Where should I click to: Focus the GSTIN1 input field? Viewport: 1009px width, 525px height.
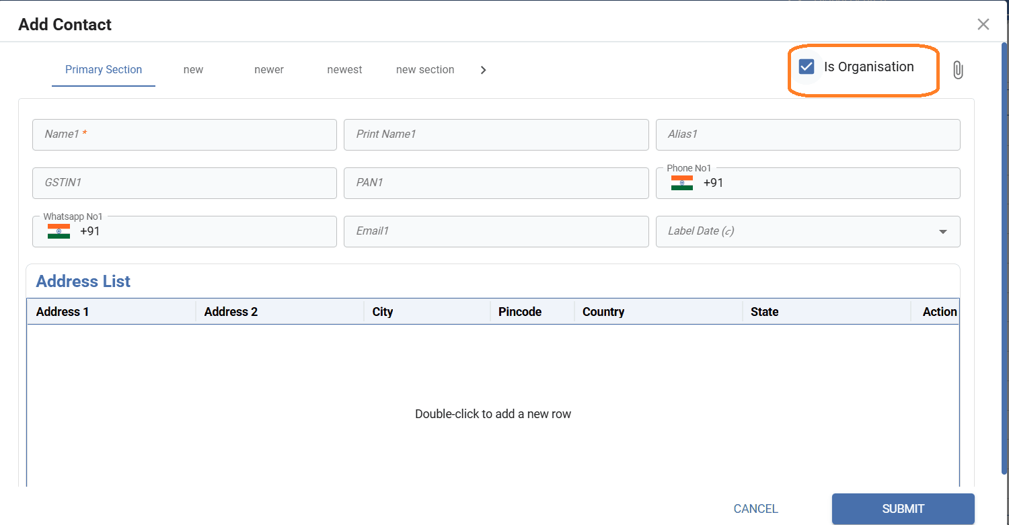pyautogui.click(x=184, y=183)
